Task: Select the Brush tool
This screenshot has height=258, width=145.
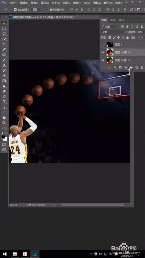Action: [4, 60]
